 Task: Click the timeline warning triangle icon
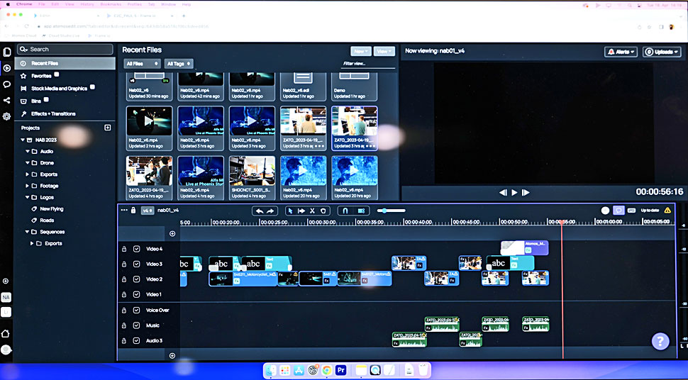tap(667, 210)
